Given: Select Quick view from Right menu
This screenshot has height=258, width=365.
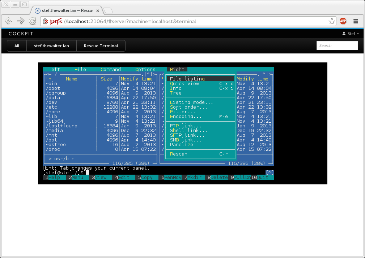Looking at the screenshot, I should [184, 83].
